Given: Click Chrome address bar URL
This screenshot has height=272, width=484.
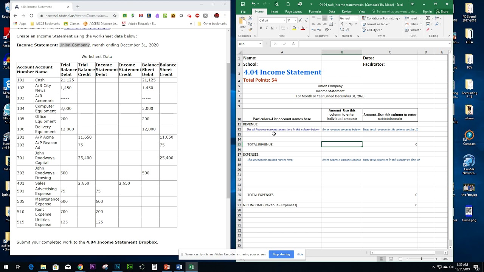Looking at the screenshot, I should (x=76, y=16).
